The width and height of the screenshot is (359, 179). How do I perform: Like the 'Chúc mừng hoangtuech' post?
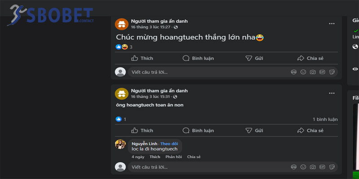[142, 58]
